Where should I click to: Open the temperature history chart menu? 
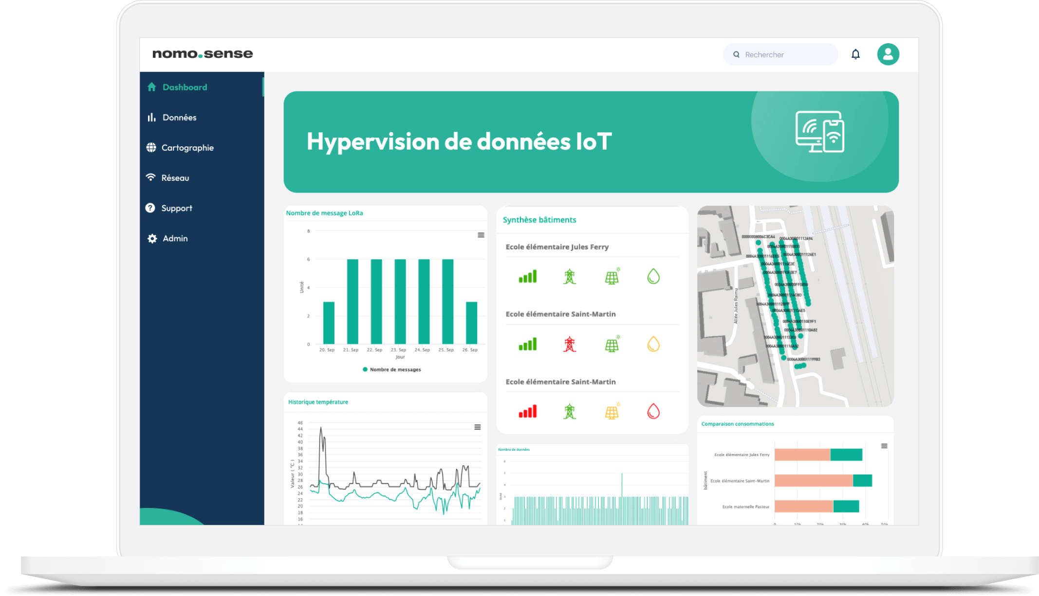pyautogui.click(x=478, y=427)
